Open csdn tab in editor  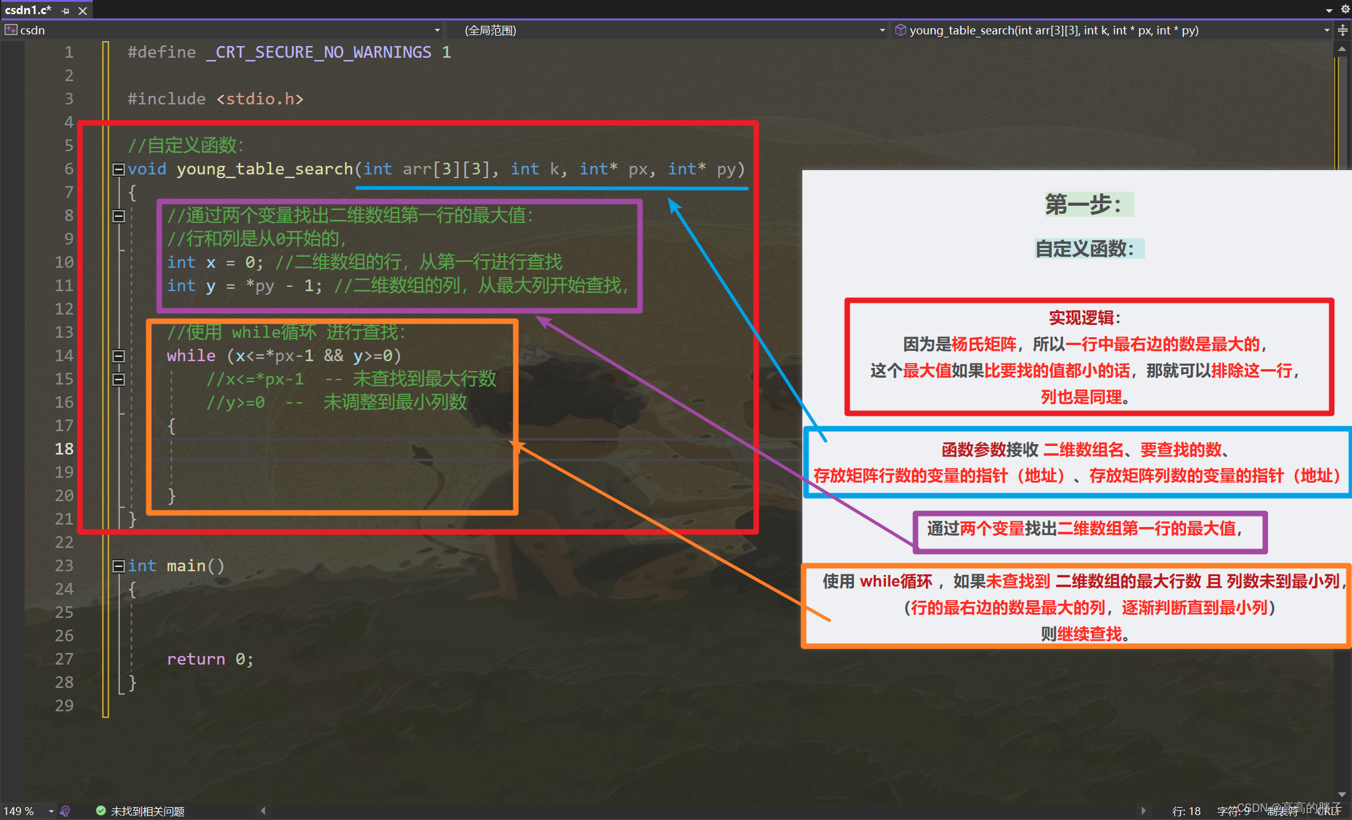[x=35, y=31]
